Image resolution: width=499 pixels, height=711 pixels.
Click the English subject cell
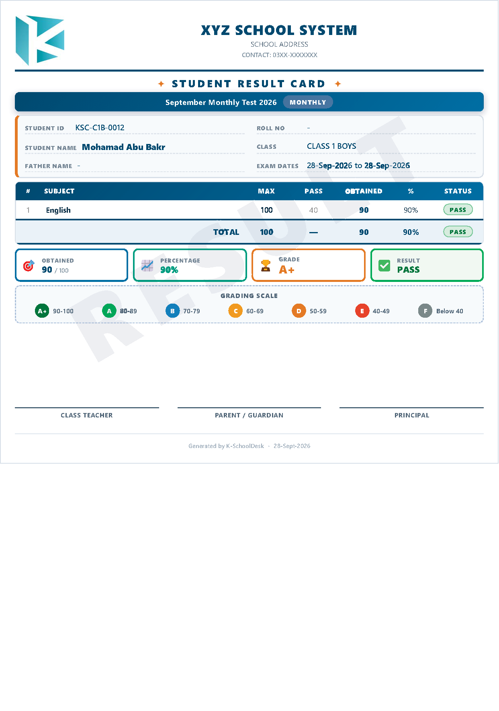pyautogui.click(x=58, y=210)
